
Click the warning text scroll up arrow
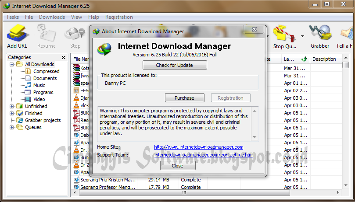click(255, 111)
